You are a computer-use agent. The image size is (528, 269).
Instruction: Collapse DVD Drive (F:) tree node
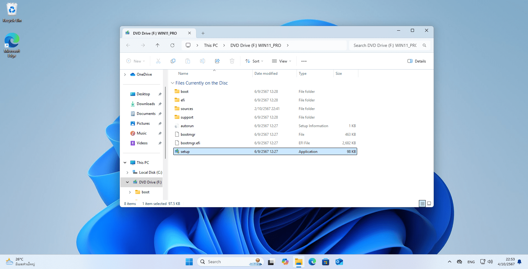[128, 182]
